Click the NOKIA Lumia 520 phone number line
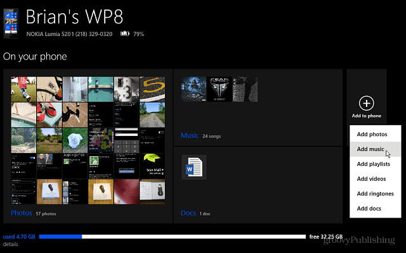Image resolution: width=406 pixels, height=253 pixels. [69, 34]
